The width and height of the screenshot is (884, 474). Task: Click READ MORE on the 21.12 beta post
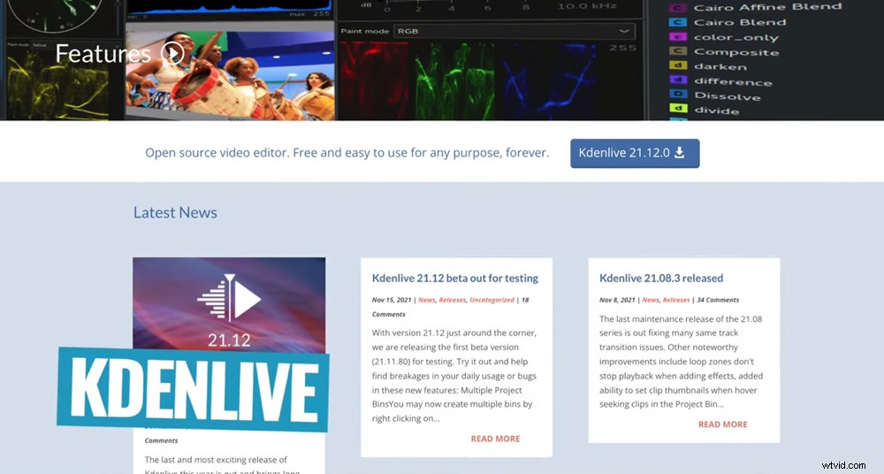coord(495,439)
